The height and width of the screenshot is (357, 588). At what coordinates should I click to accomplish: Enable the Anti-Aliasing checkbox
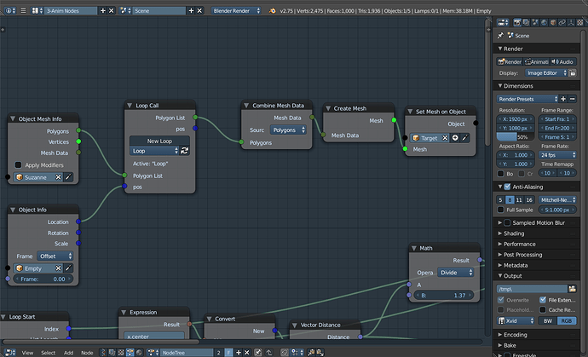point(507,187)
